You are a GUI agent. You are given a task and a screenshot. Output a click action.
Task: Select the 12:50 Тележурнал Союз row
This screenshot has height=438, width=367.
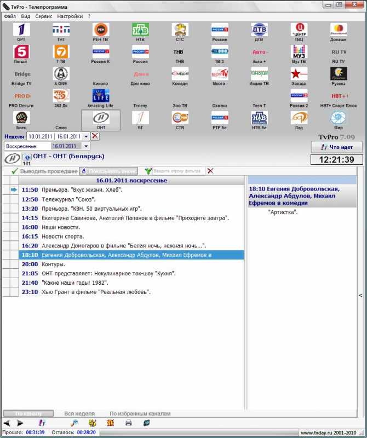[131, 199]
